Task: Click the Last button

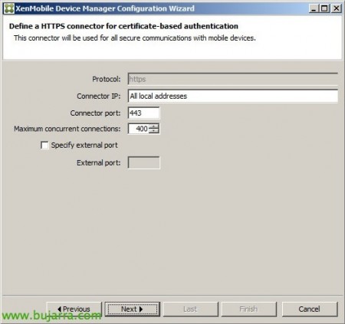Action: (x=191, y=309)
